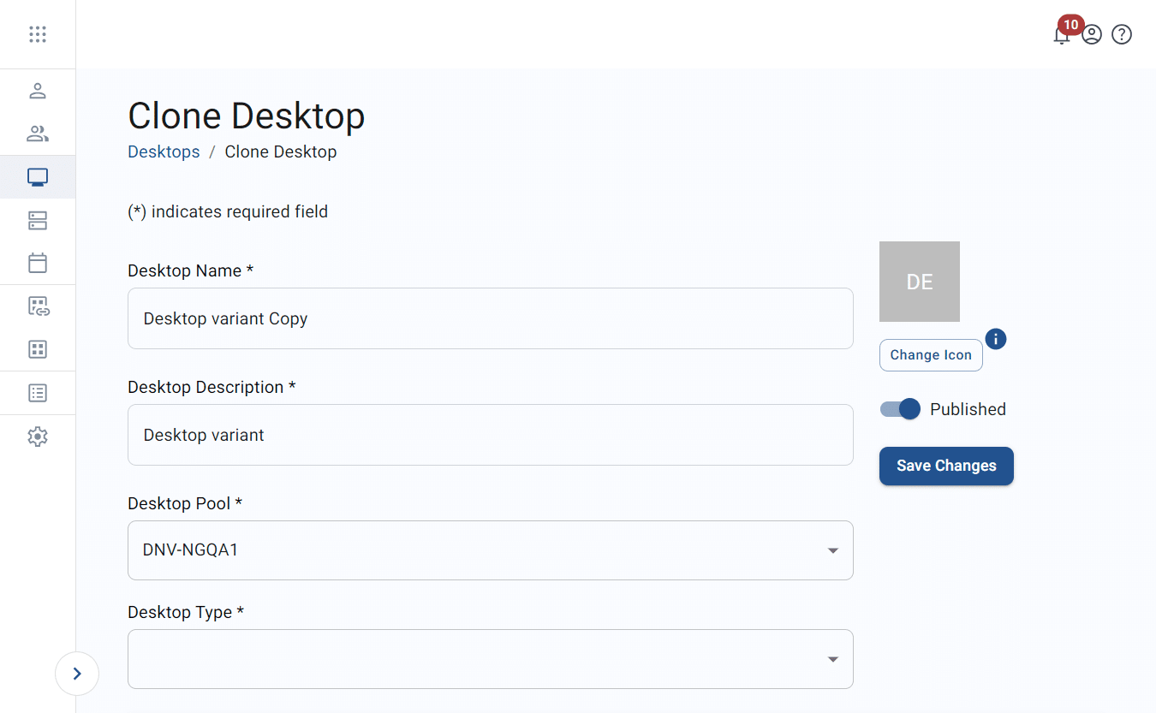The height and width of the screenshot is (713, 1156).
Task: Open the list report icon in sidebar
Action: click(38, 393)
